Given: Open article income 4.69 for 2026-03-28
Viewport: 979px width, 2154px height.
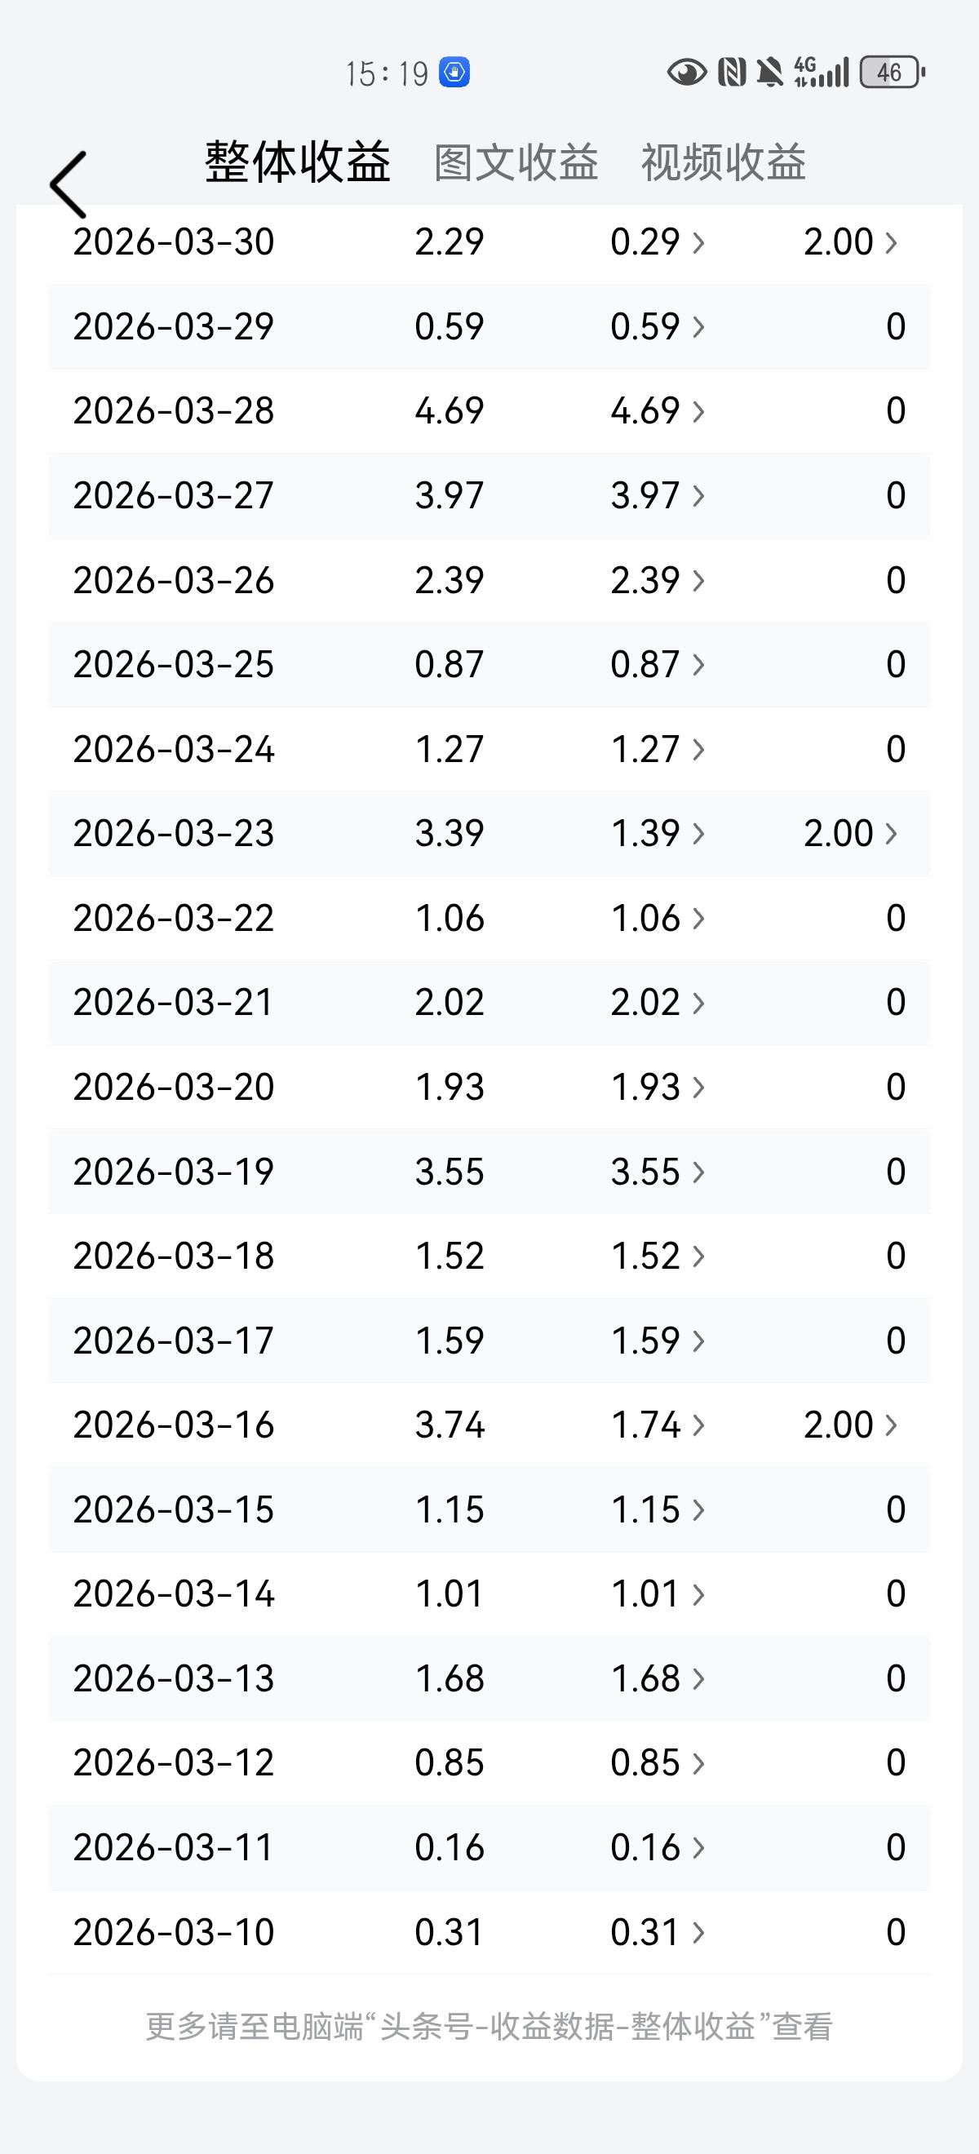Looking at the screenshot, I should 658,411.
